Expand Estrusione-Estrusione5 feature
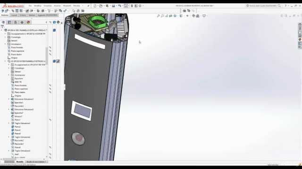This screenshot has height=169, width=302. 8,109
